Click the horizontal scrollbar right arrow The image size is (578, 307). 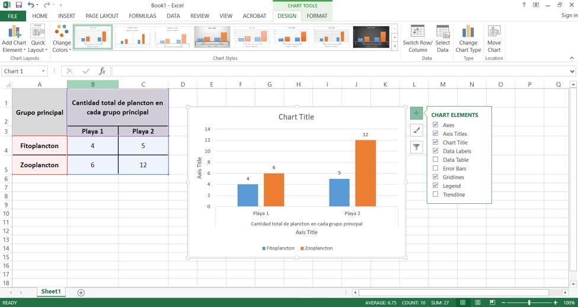click(x=565, y=293)
